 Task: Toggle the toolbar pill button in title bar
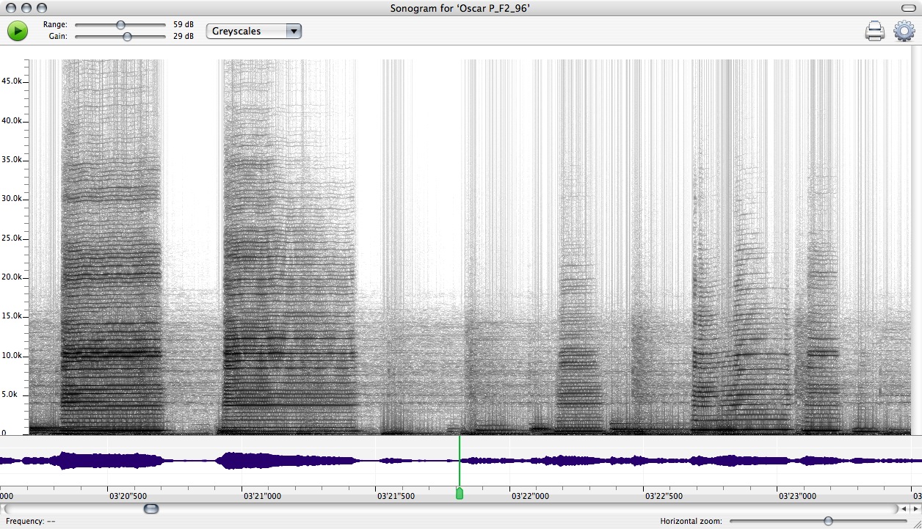click(909, 7)
